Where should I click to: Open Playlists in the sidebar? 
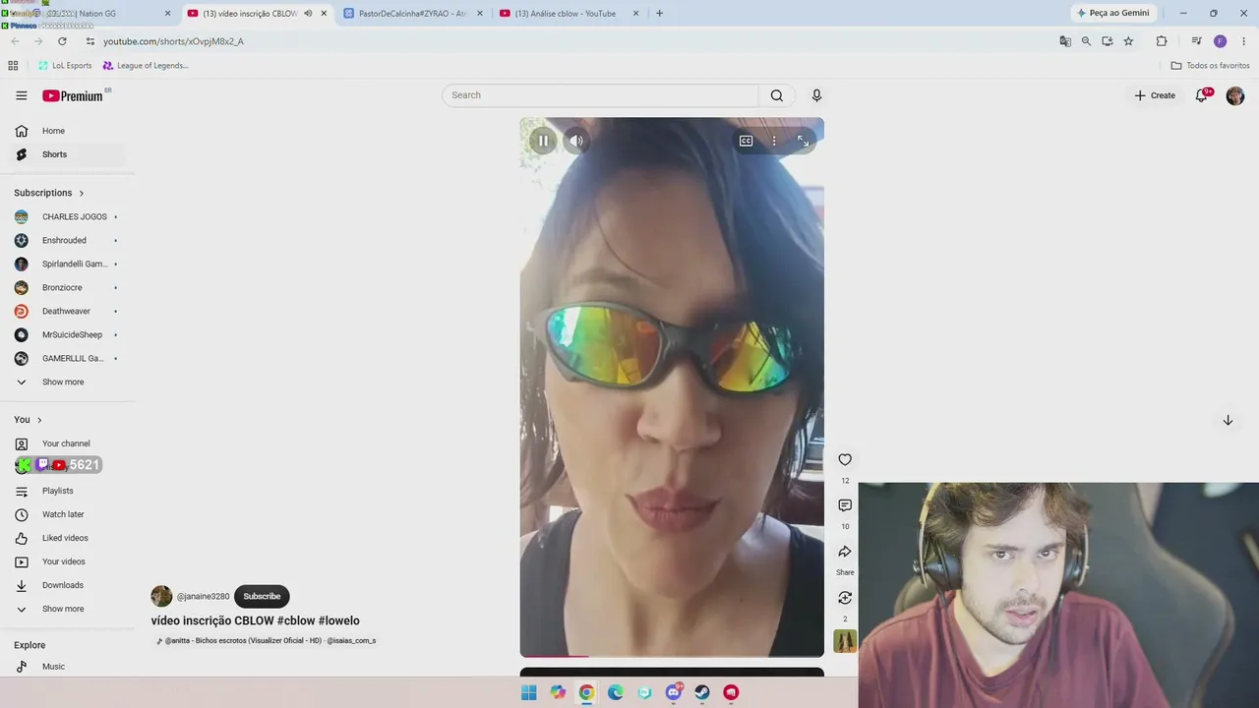69,491
